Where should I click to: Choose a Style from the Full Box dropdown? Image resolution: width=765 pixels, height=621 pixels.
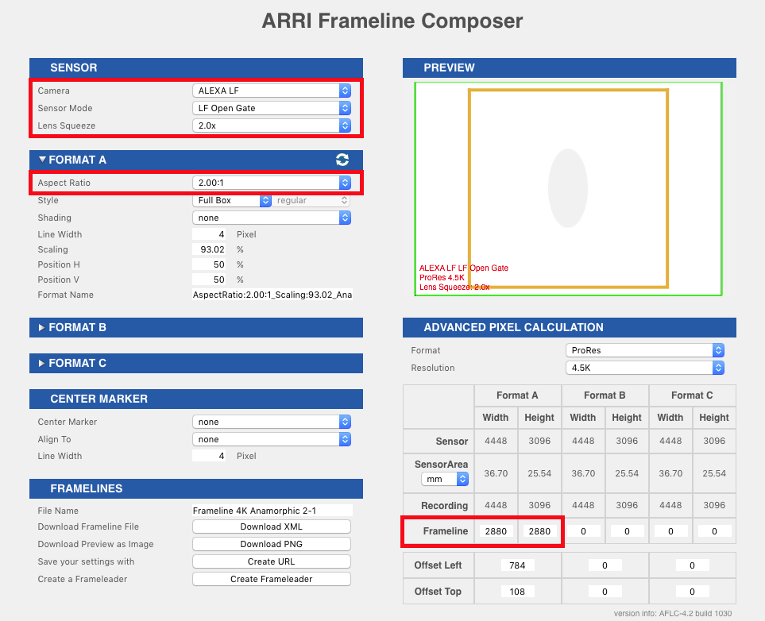pyautogui.click(x=232, y=200)
